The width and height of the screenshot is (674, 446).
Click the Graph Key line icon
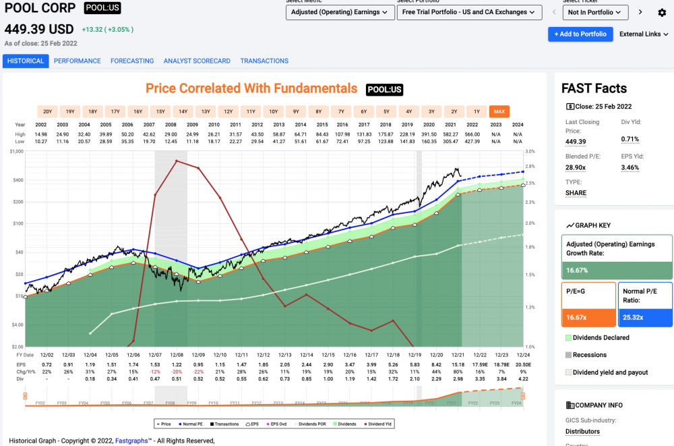(x=570, y=225)
